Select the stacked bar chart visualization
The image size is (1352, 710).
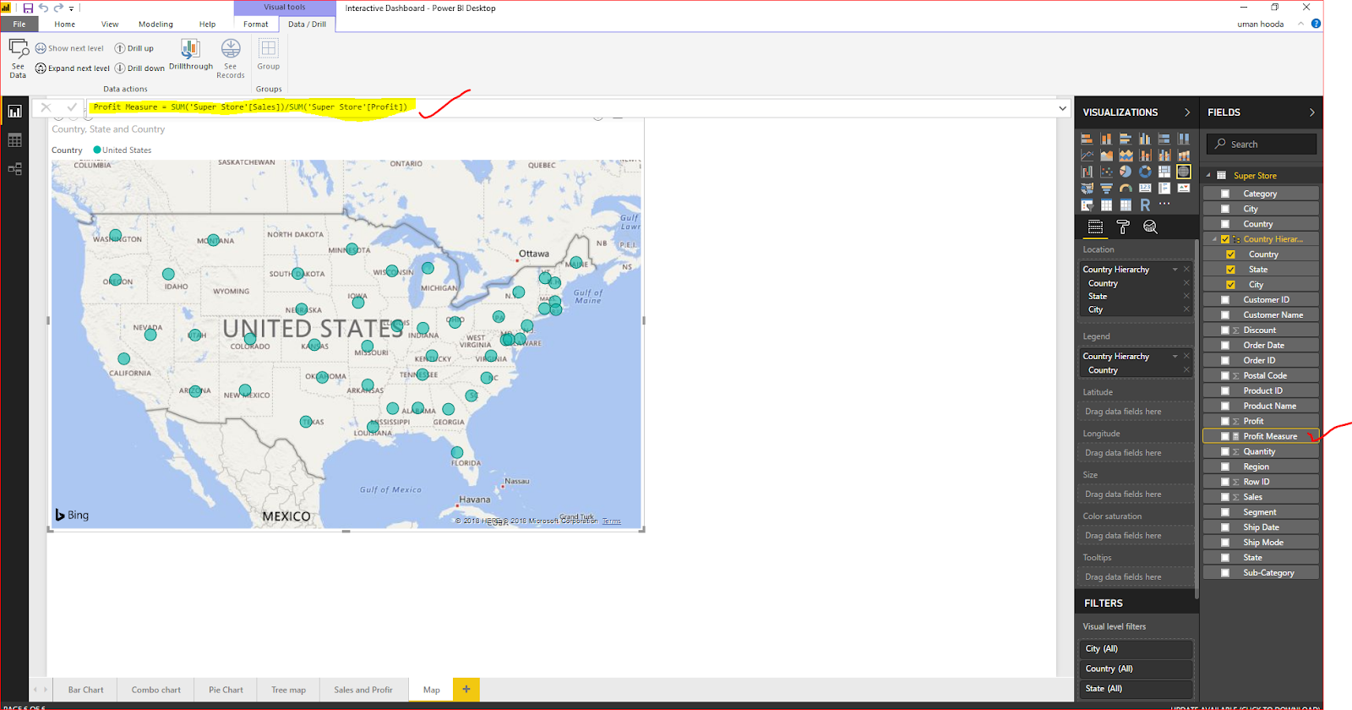[x=1087, y=139]
